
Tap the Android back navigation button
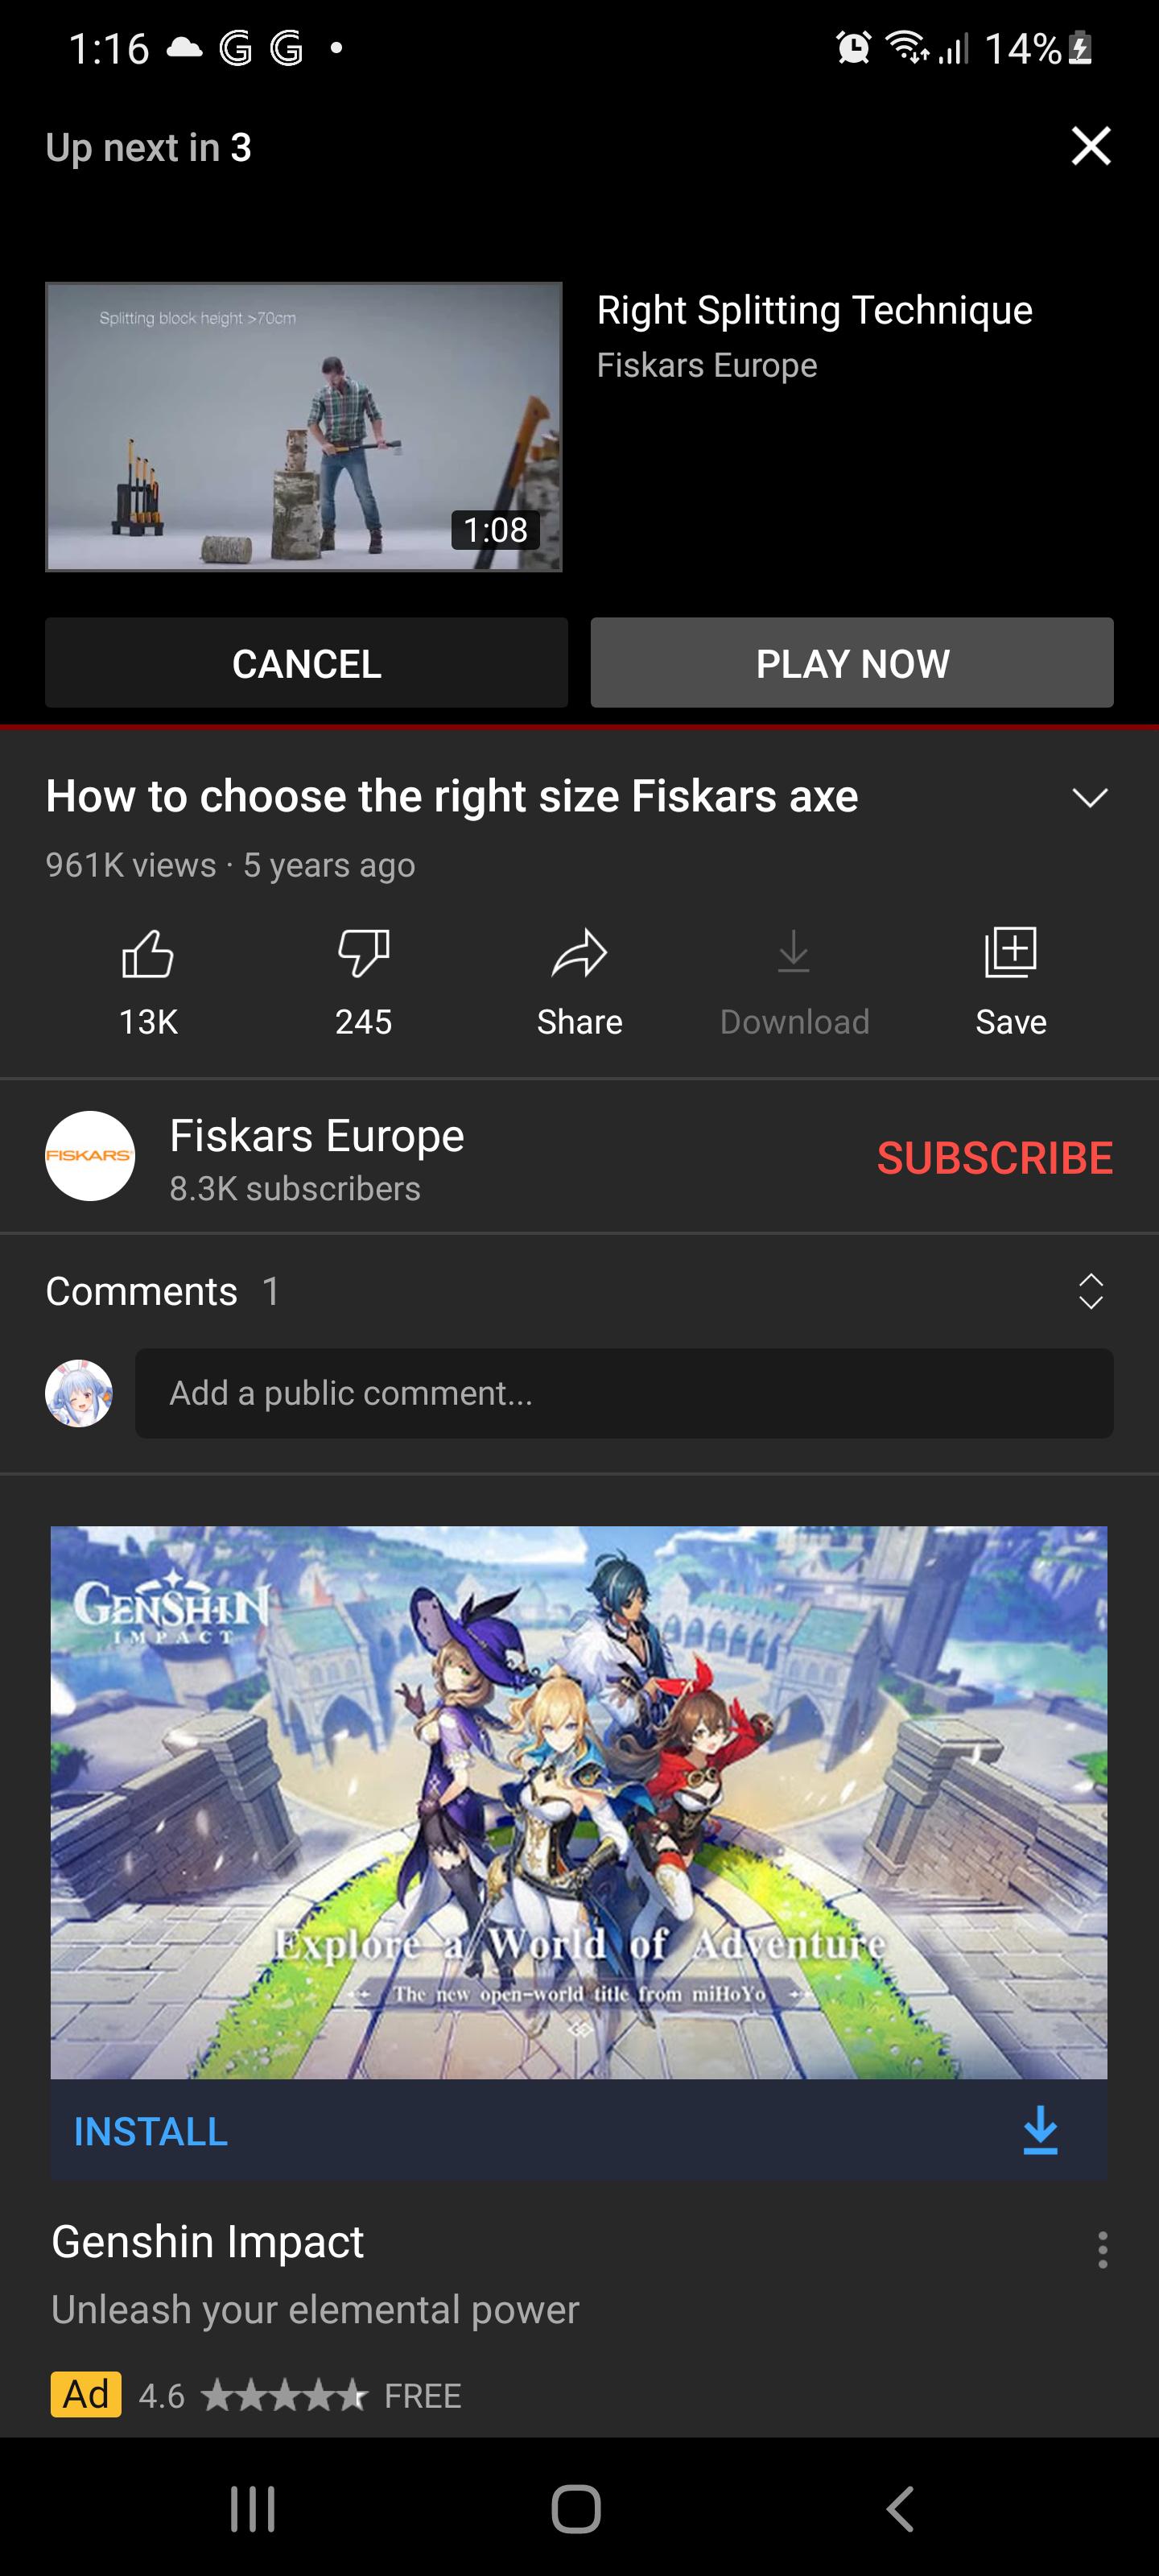click(x=901, y=2509)
